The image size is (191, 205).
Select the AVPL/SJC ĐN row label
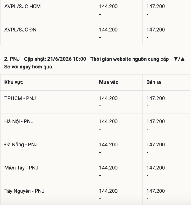(x=20, y=30)
